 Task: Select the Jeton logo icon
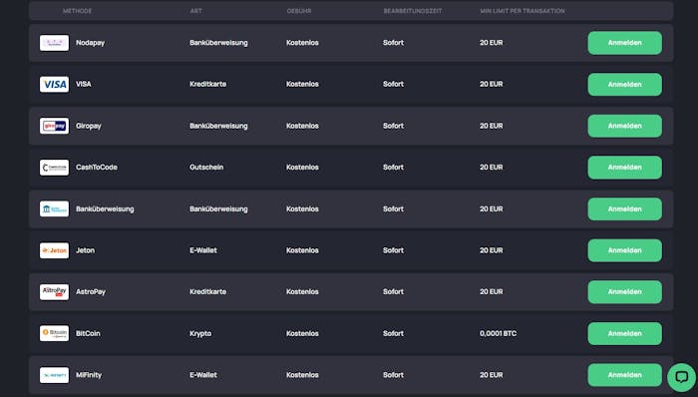54,250
